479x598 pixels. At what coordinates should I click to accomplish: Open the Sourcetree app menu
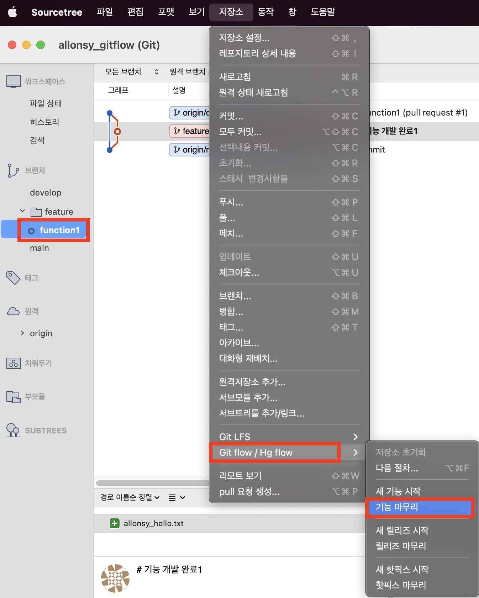[x=57, y=12]
